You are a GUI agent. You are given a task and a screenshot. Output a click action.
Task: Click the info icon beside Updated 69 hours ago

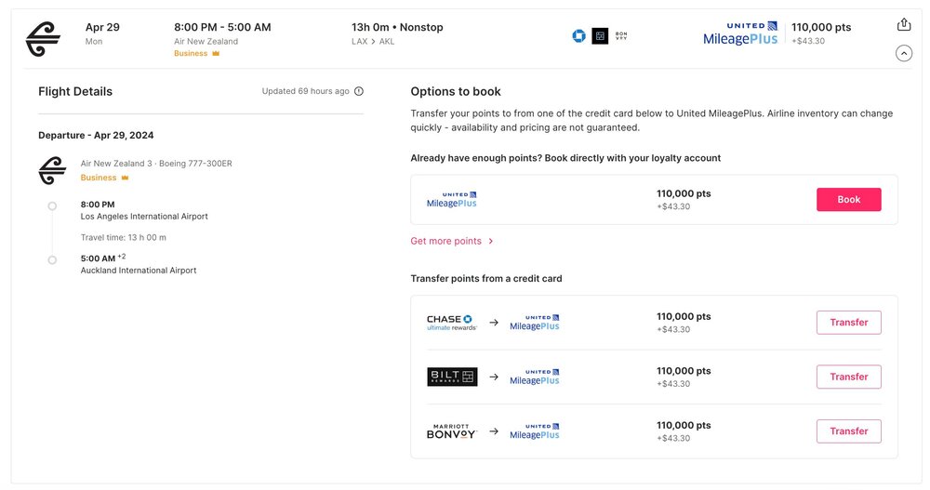pos(359,91)
